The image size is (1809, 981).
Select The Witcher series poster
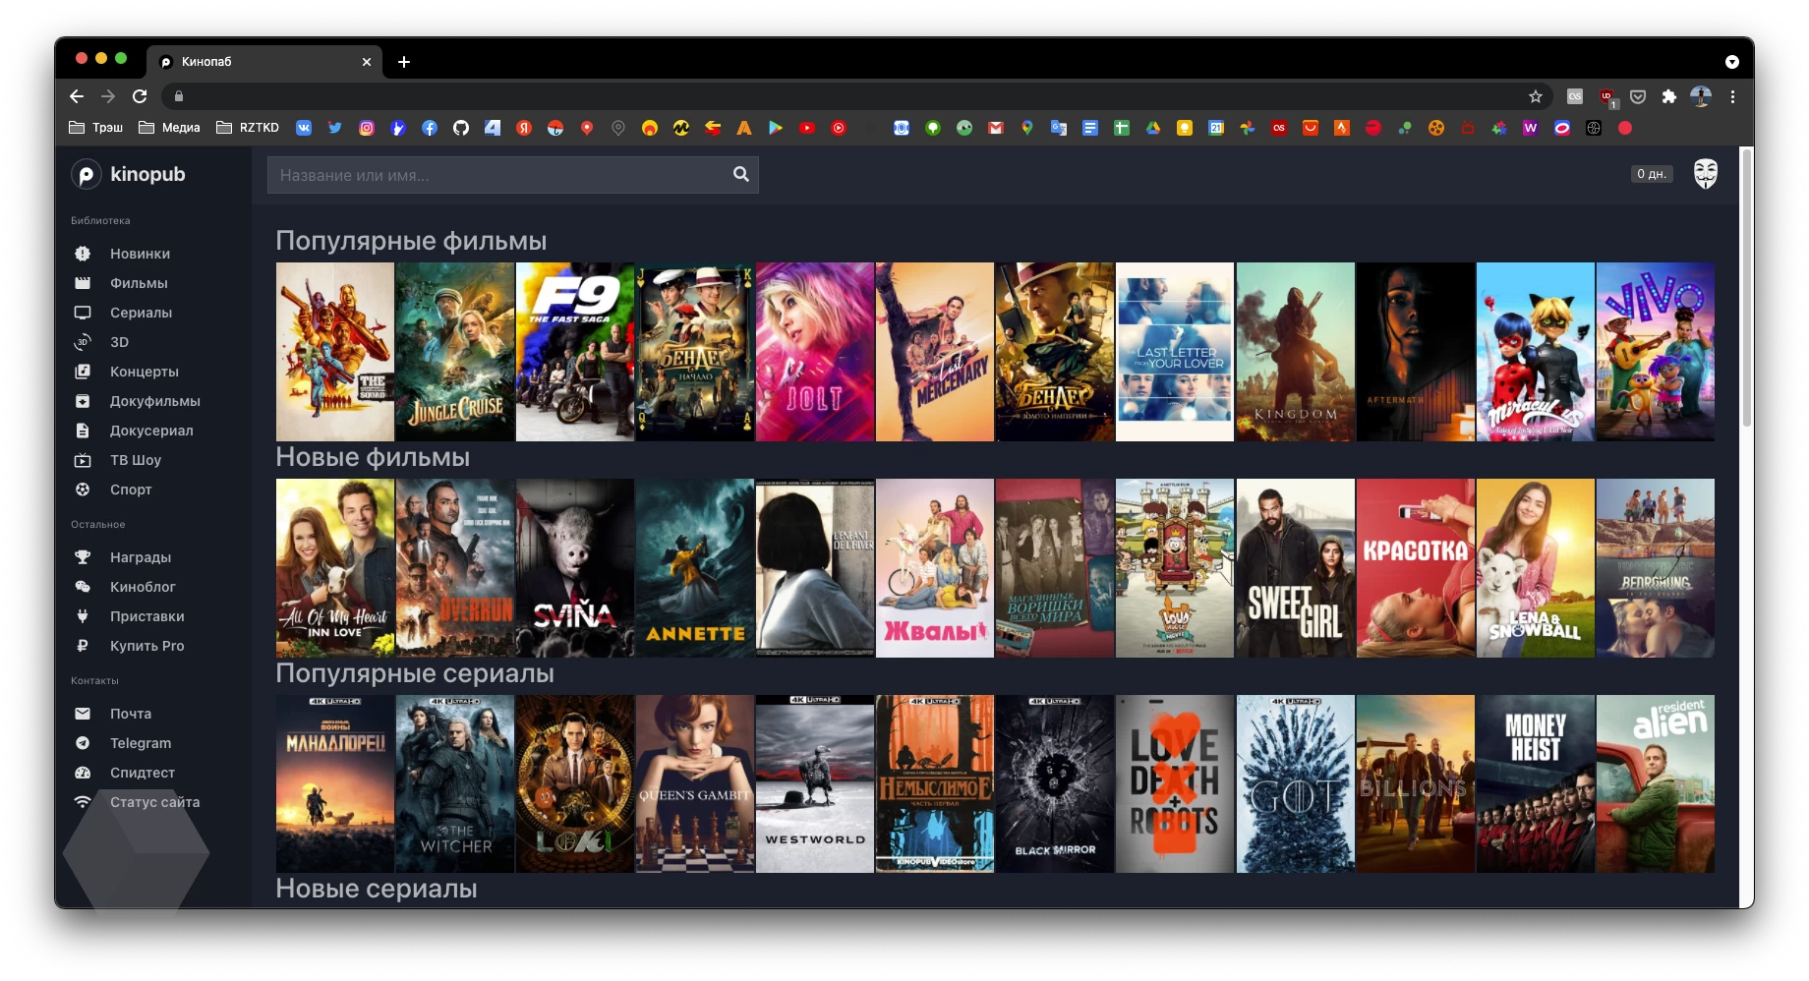(455, 783)
